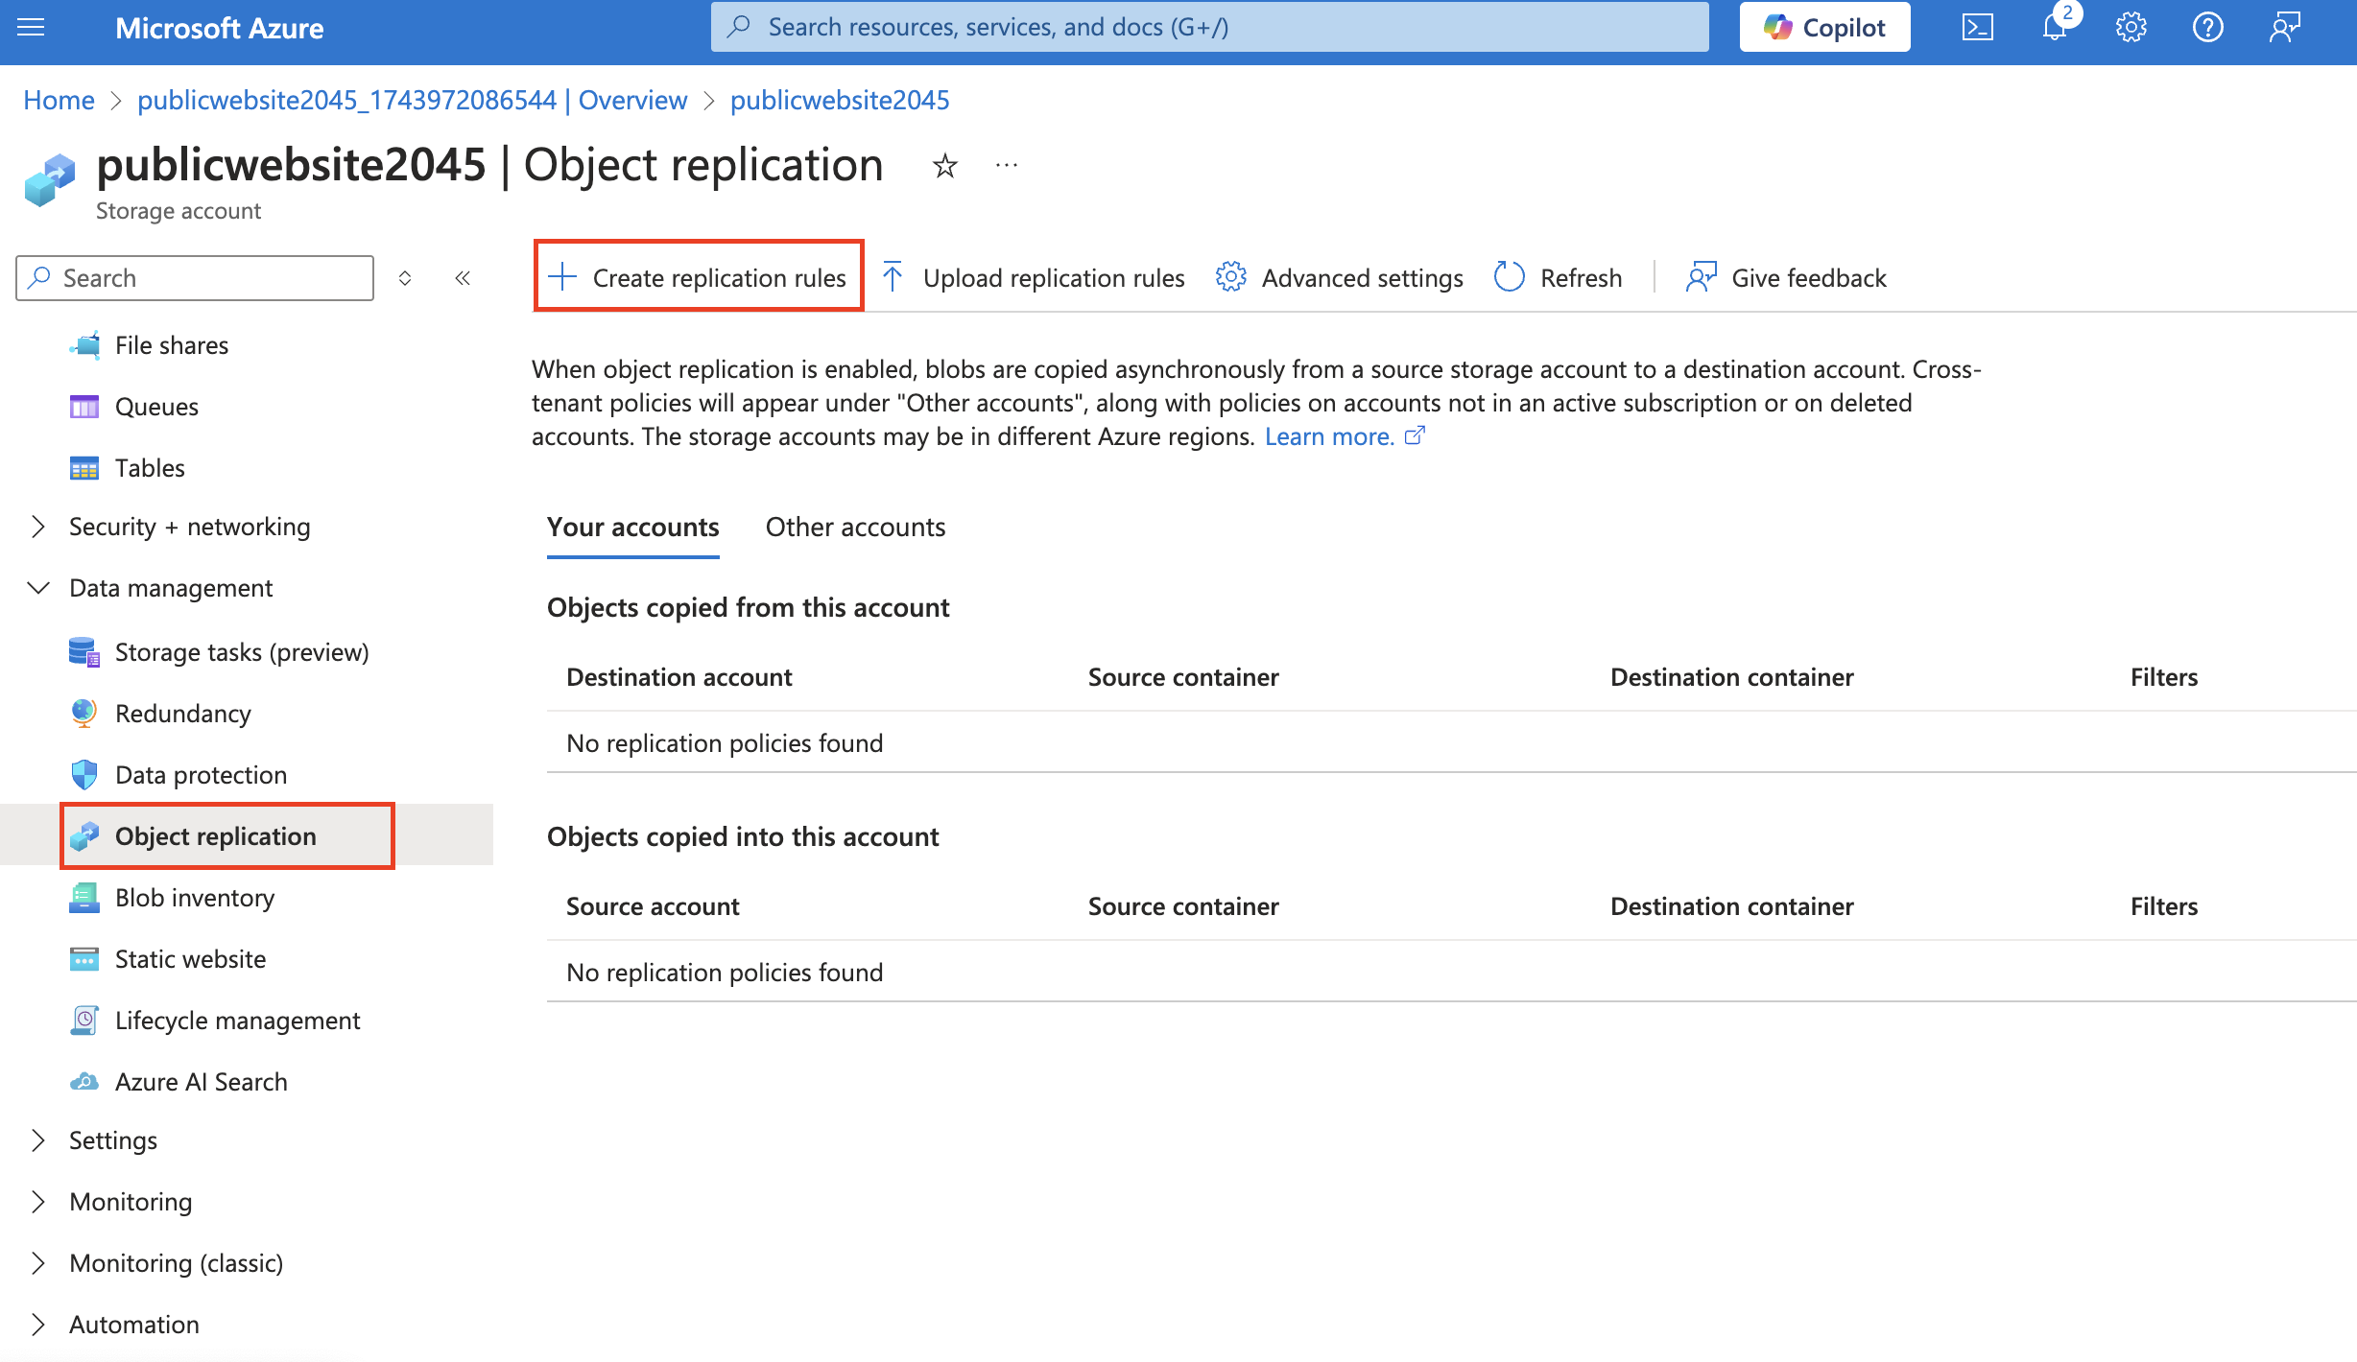Open Advanced settings
Viewport: 2357px width, 1362px height.
coord(1339,277)
